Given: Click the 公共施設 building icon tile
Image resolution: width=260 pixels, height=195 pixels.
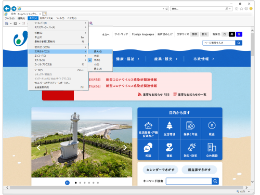Looking at the screenshot, I should [x=212, y=150].
